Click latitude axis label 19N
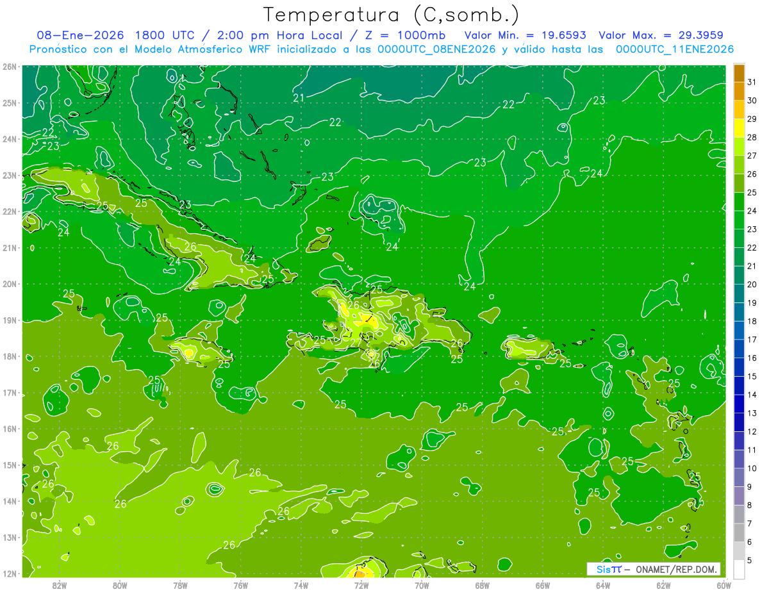The width and height of the screenshot is (769, 594). click(9, 320)
